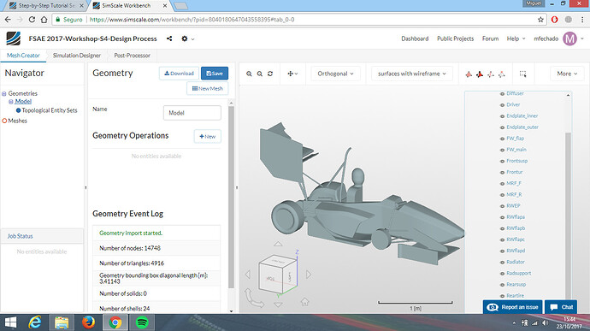Open the mfechado user account menu
Screen dimensions: 590x331
click(558, 38)
